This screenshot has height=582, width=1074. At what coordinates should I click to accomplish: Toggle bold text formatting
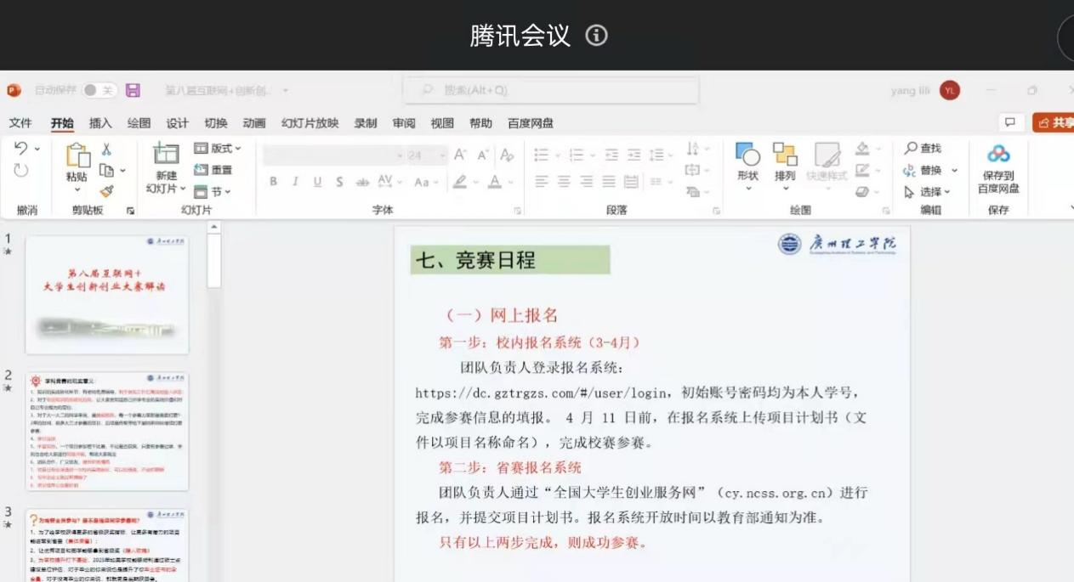point(273,181)
